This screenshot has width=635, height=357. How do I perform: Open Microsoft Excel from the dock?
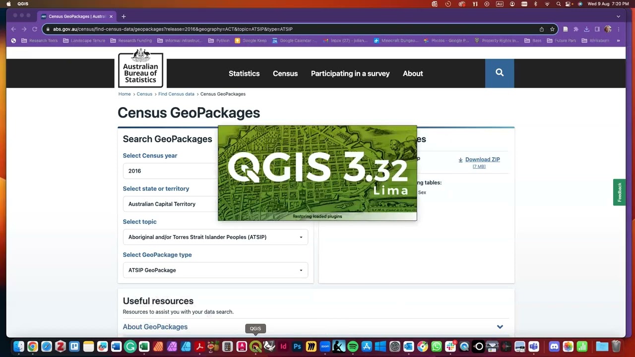[144, 347]
